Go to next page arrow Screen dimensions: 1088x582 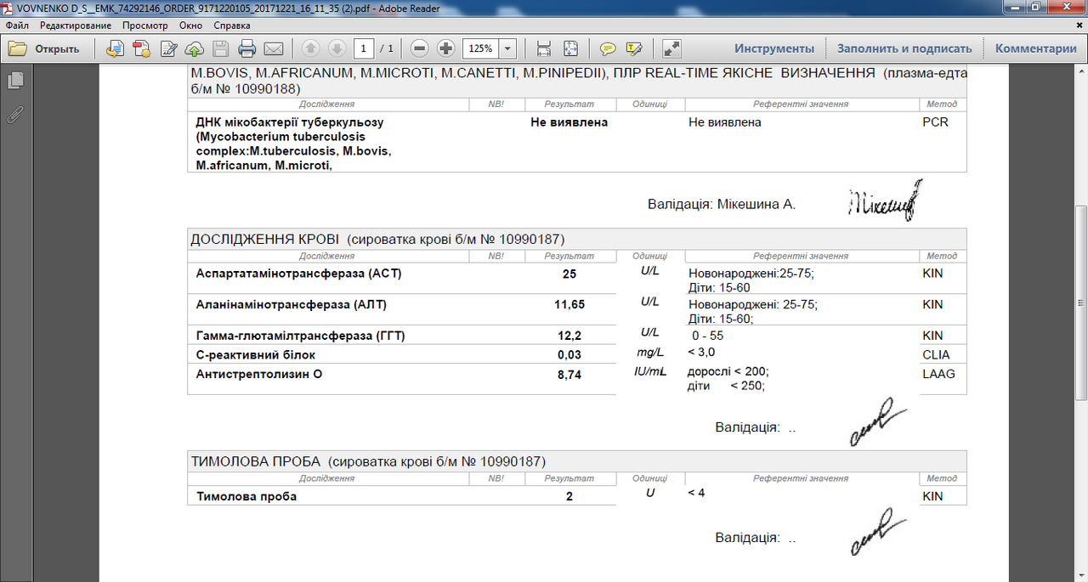337,48
